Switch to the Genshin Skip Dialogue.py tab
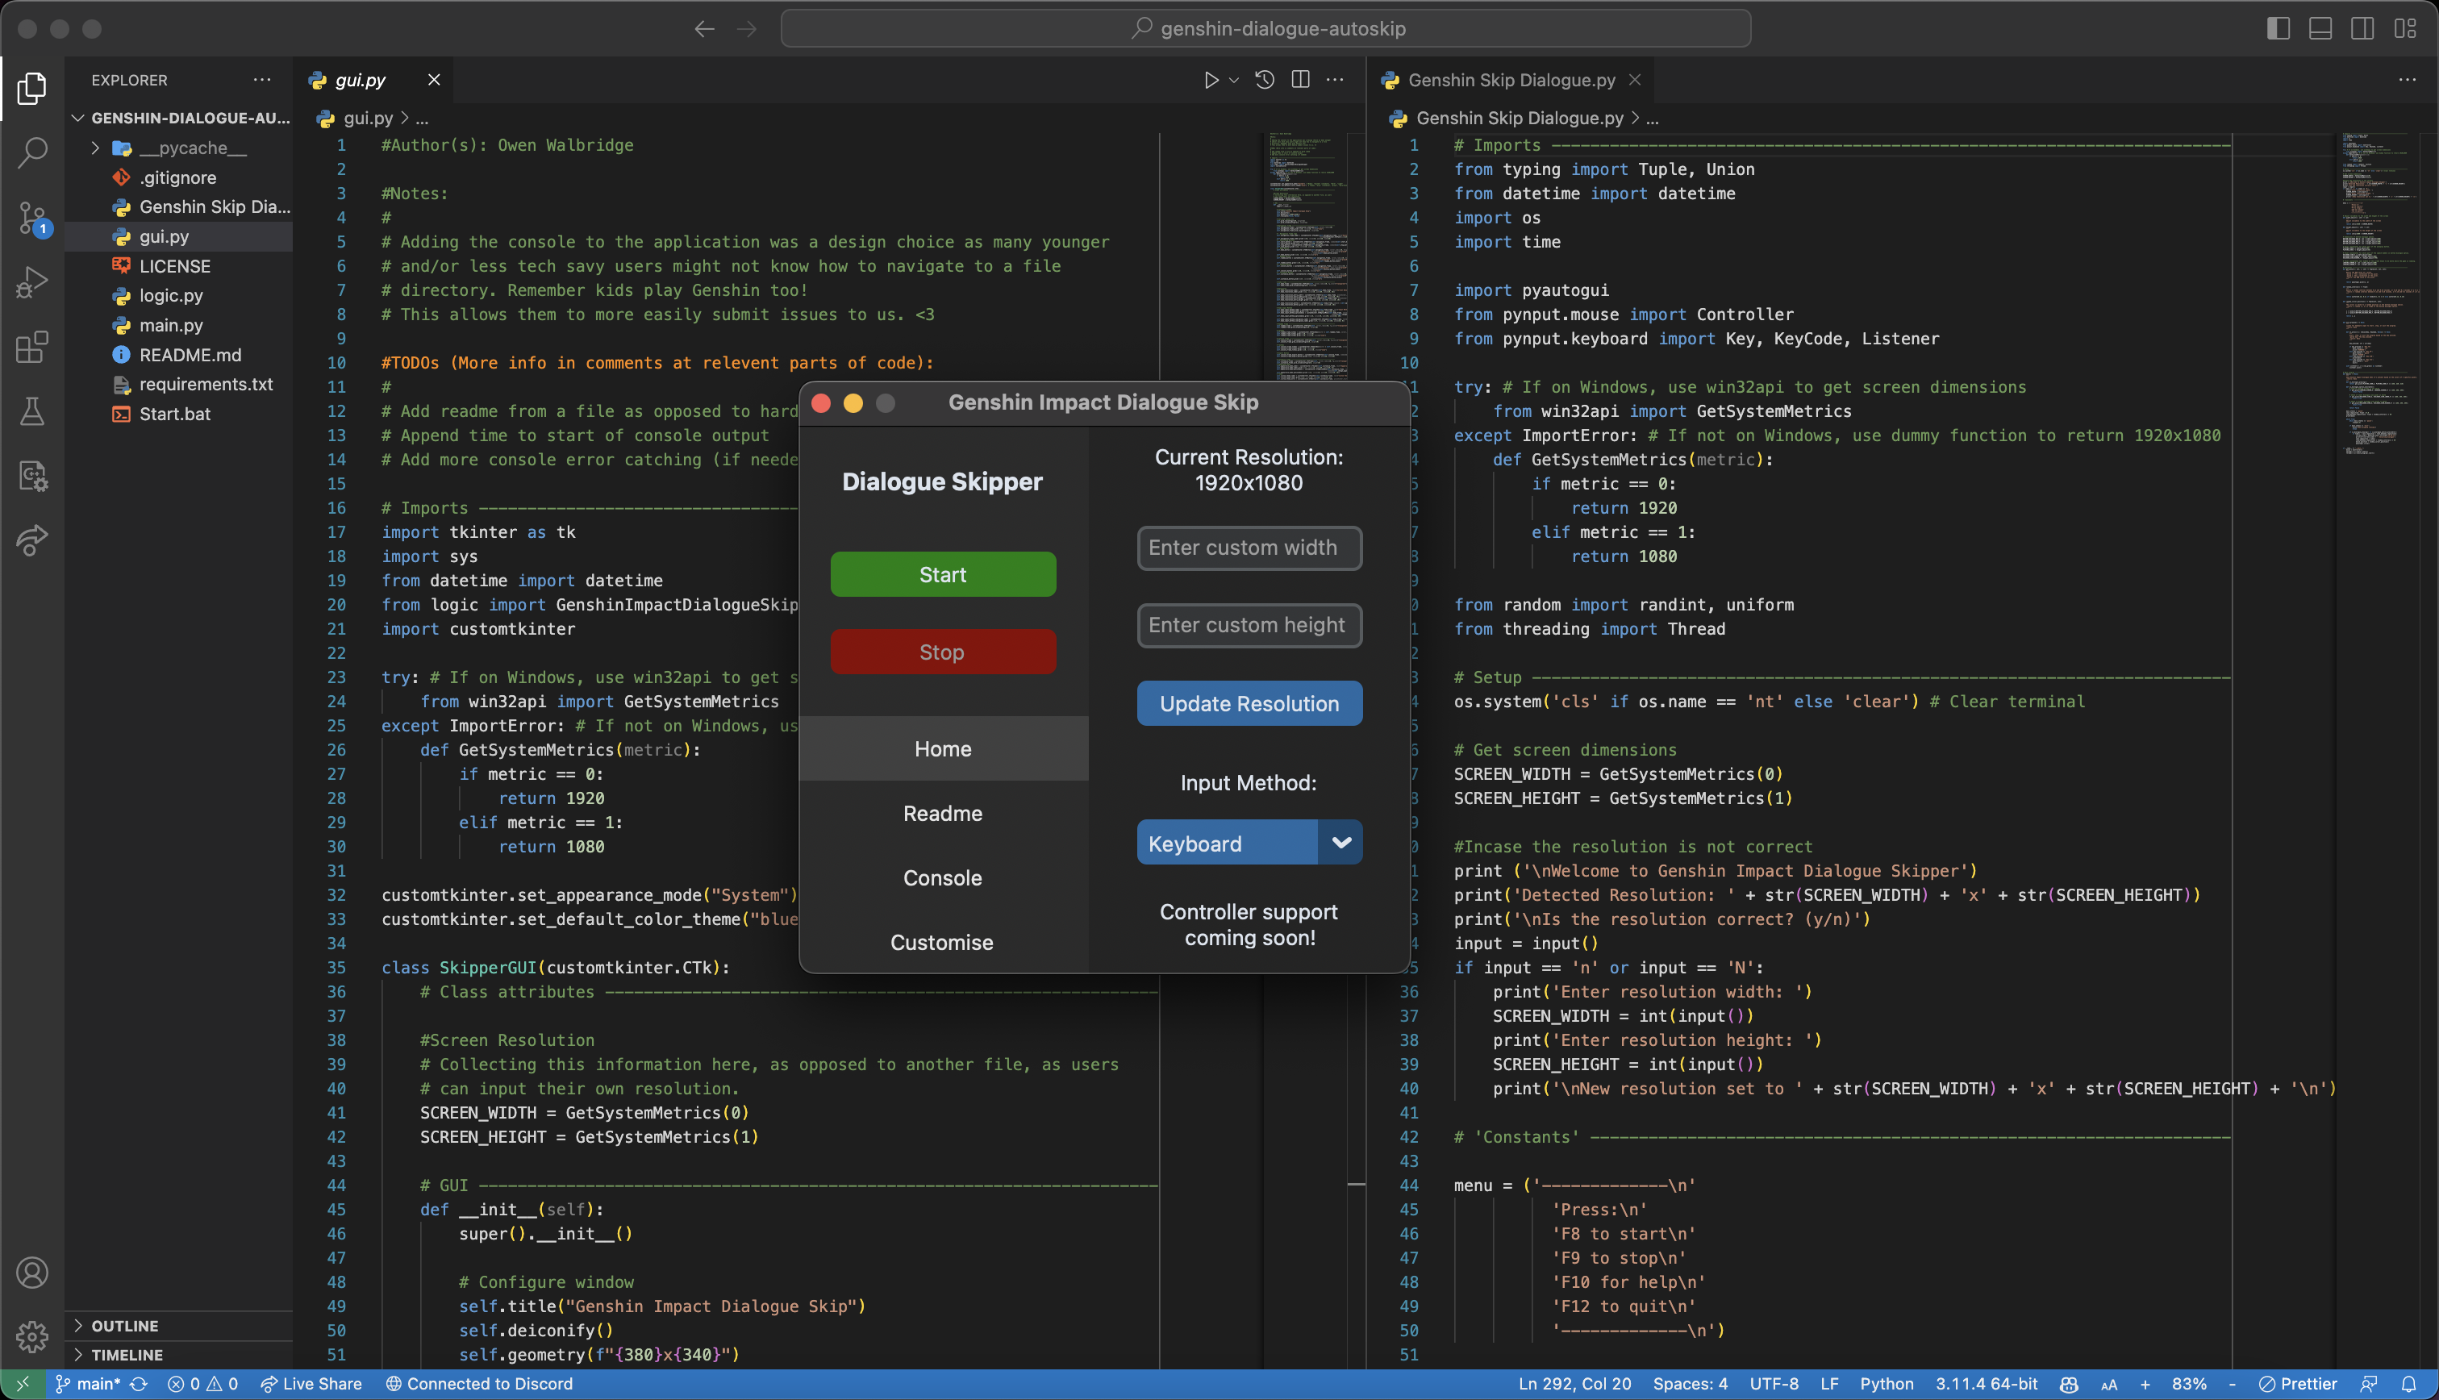This screenshot has height=1400, width=2439. pyautogui.click(x=1509, y=80)
